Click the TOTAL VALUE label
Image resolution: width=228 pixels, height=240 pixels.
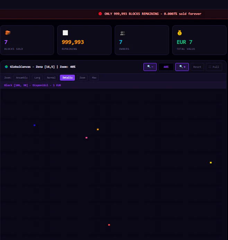pyautogui.click(x=186, y=49)
